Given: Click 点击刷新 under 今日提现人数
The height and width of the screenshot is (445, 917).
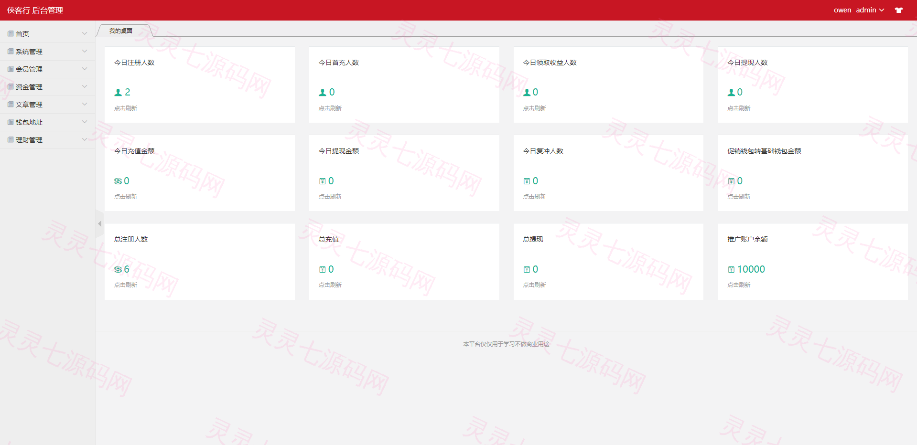Looking at the screenshot, I should click(739, 108).
